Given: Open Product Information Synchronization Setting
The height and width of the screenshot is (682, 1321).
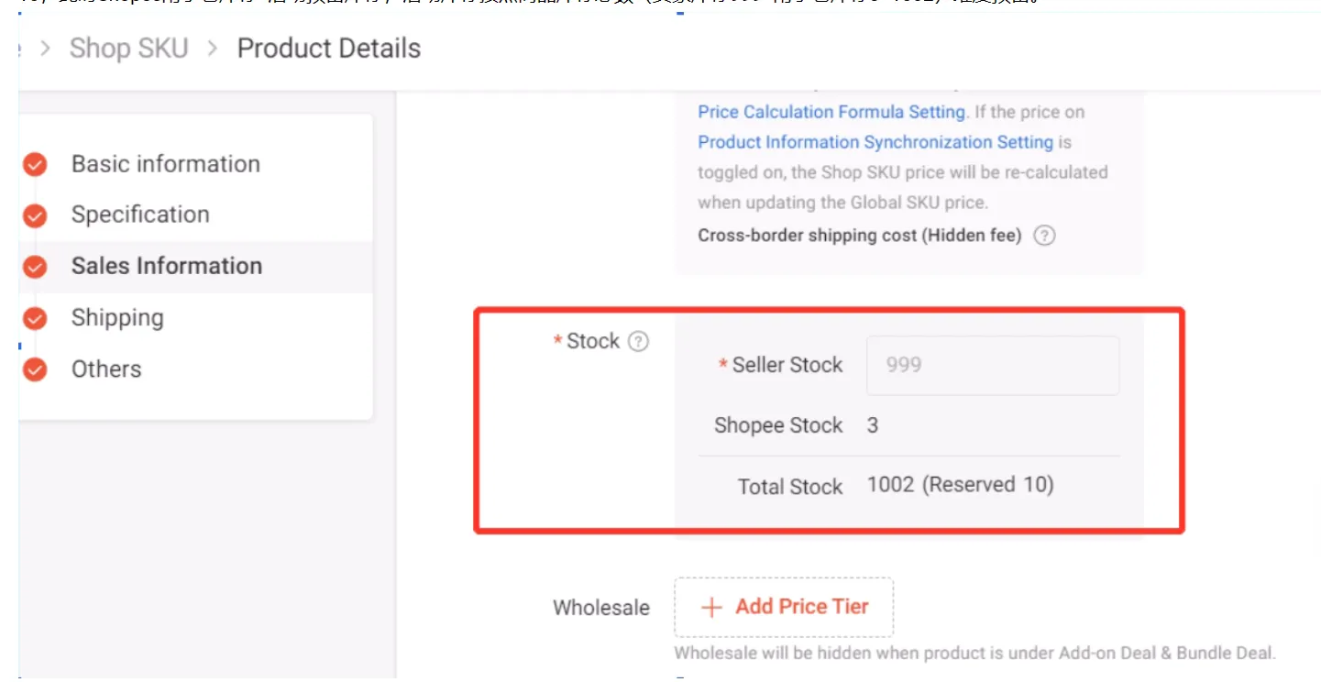Looking at the screenshot, I should (x=874, y=142).
